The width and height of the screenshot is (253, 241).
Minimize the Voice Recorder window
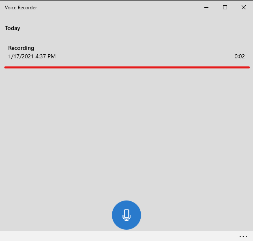[206, 7]
